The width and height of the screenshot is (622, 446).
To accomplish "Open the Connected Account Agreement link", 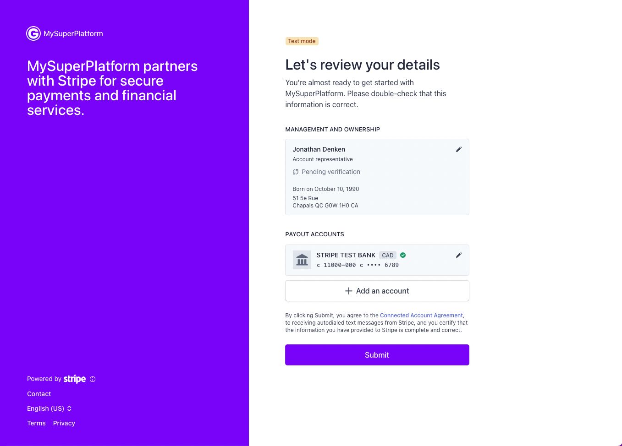I will (x=421, y=315).
